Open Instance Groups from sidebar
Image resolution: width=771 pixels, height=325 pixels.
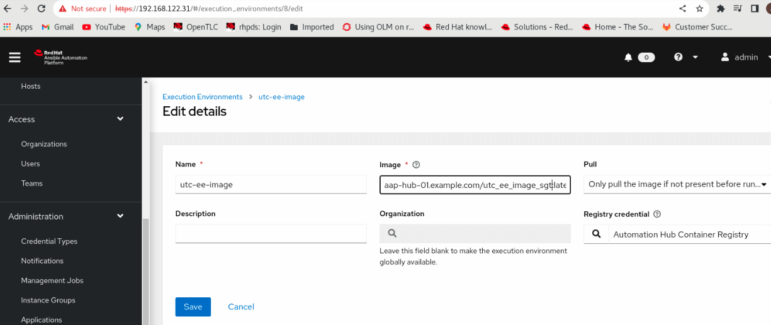48,300
